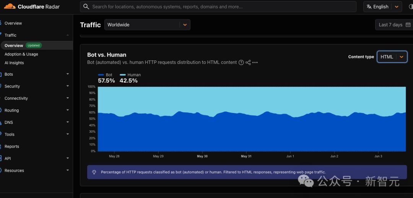
Task: Toggle the Bot series in the legend
Action: (x=105, y=75)
